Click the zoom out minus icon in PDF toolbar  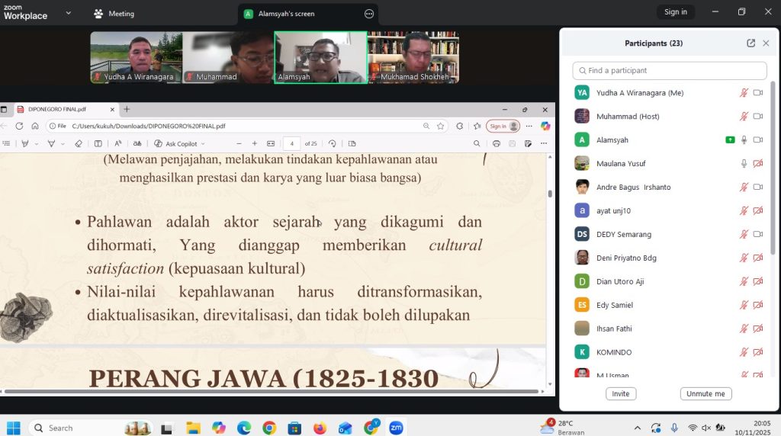click(x=238, y=143)
